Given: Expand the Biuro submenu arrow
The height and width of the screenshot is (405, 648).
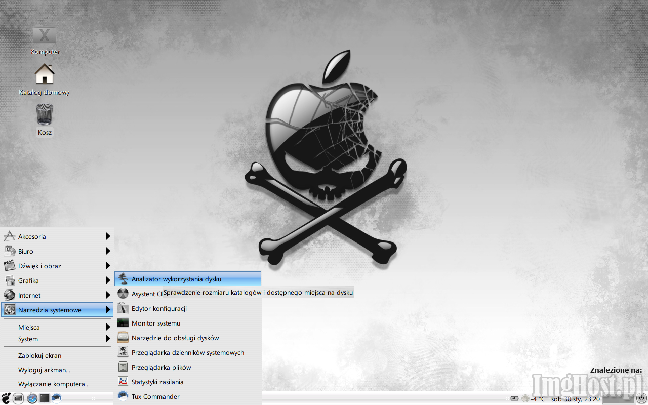Looking at the screenshot, I should coord(108,251).
